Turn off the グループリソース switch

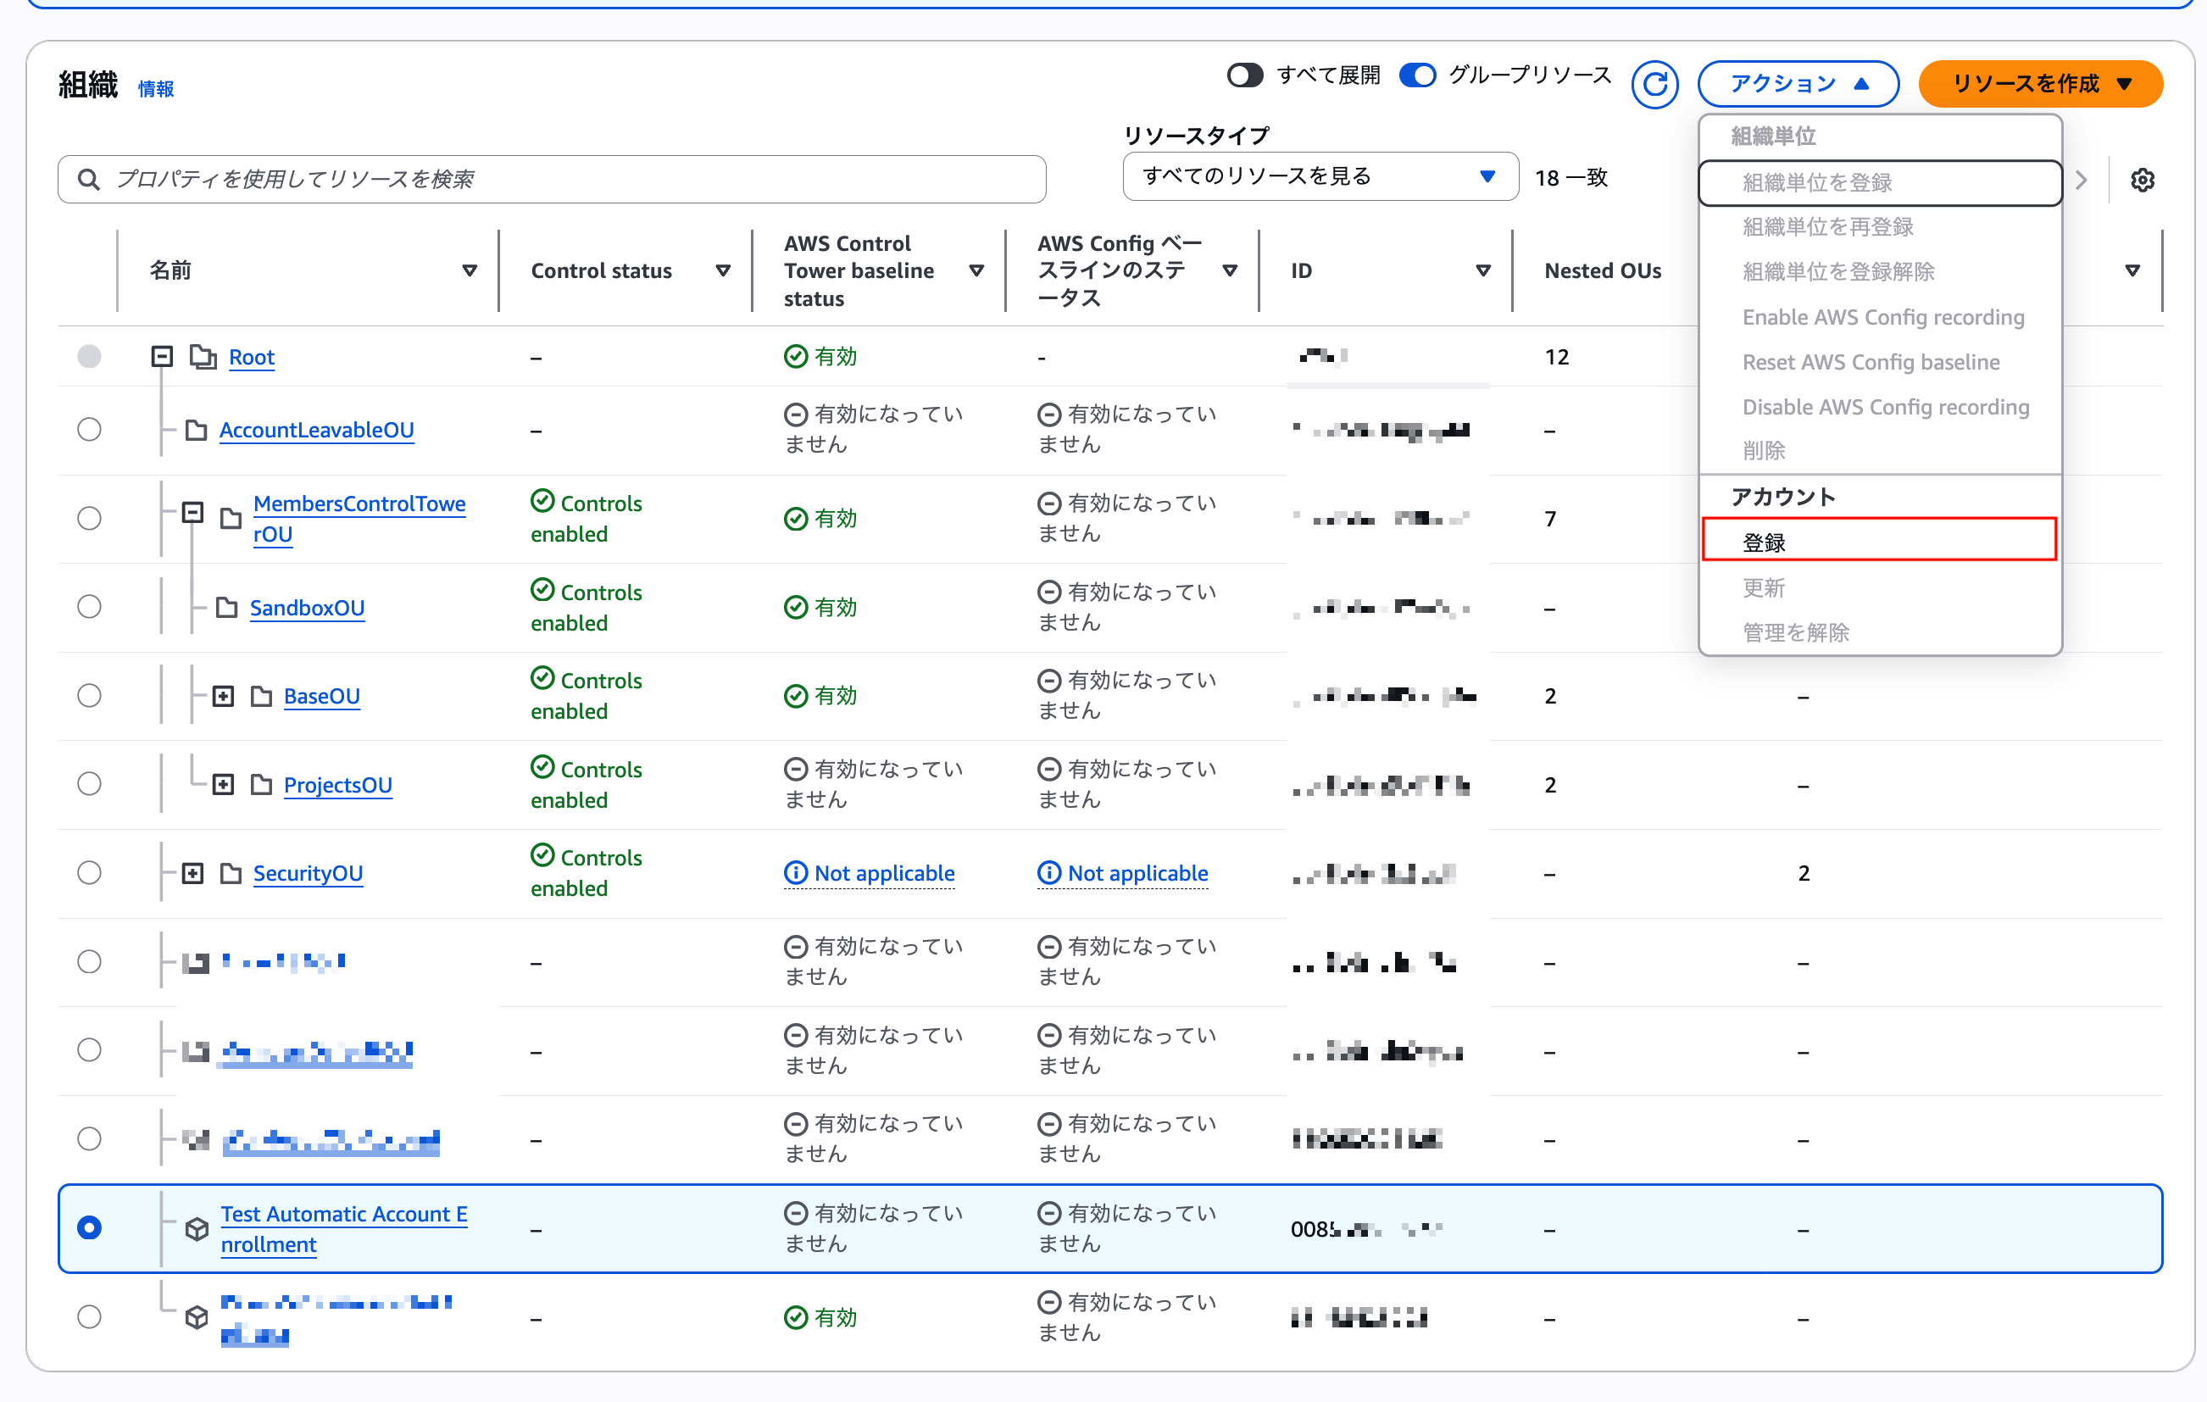[1417, 75]
